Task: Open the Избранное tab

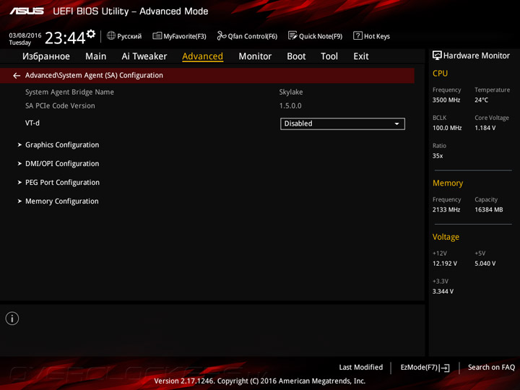Action: [x=46, y=56]
